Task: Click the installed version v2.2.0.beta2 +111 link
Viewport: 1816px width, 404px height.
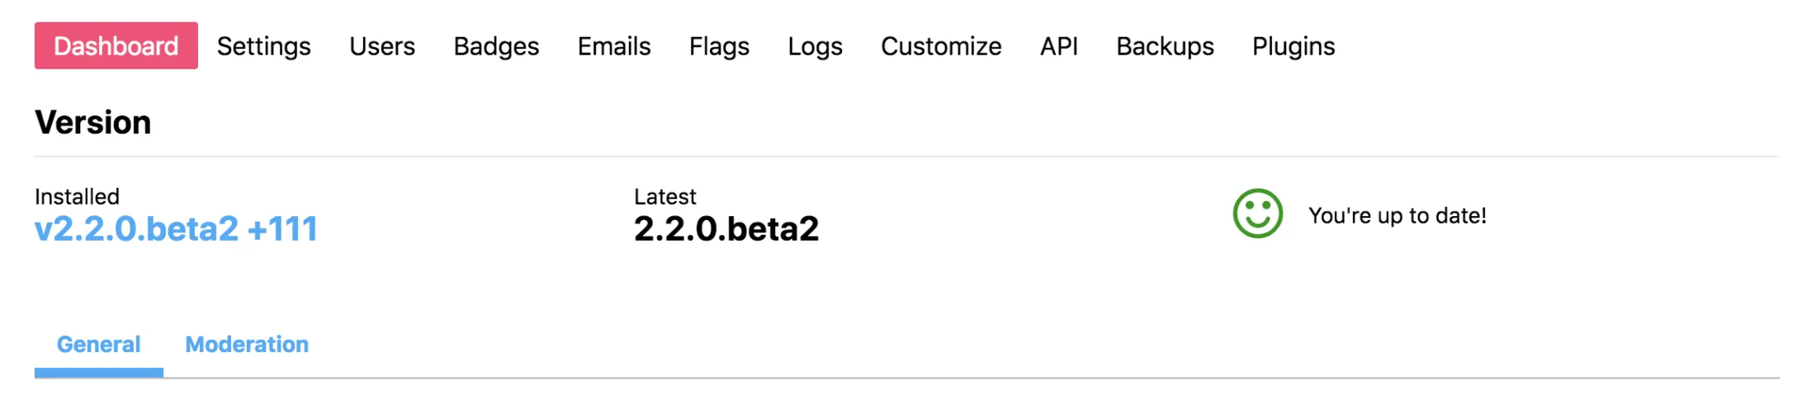Action: tap(176, 228)
